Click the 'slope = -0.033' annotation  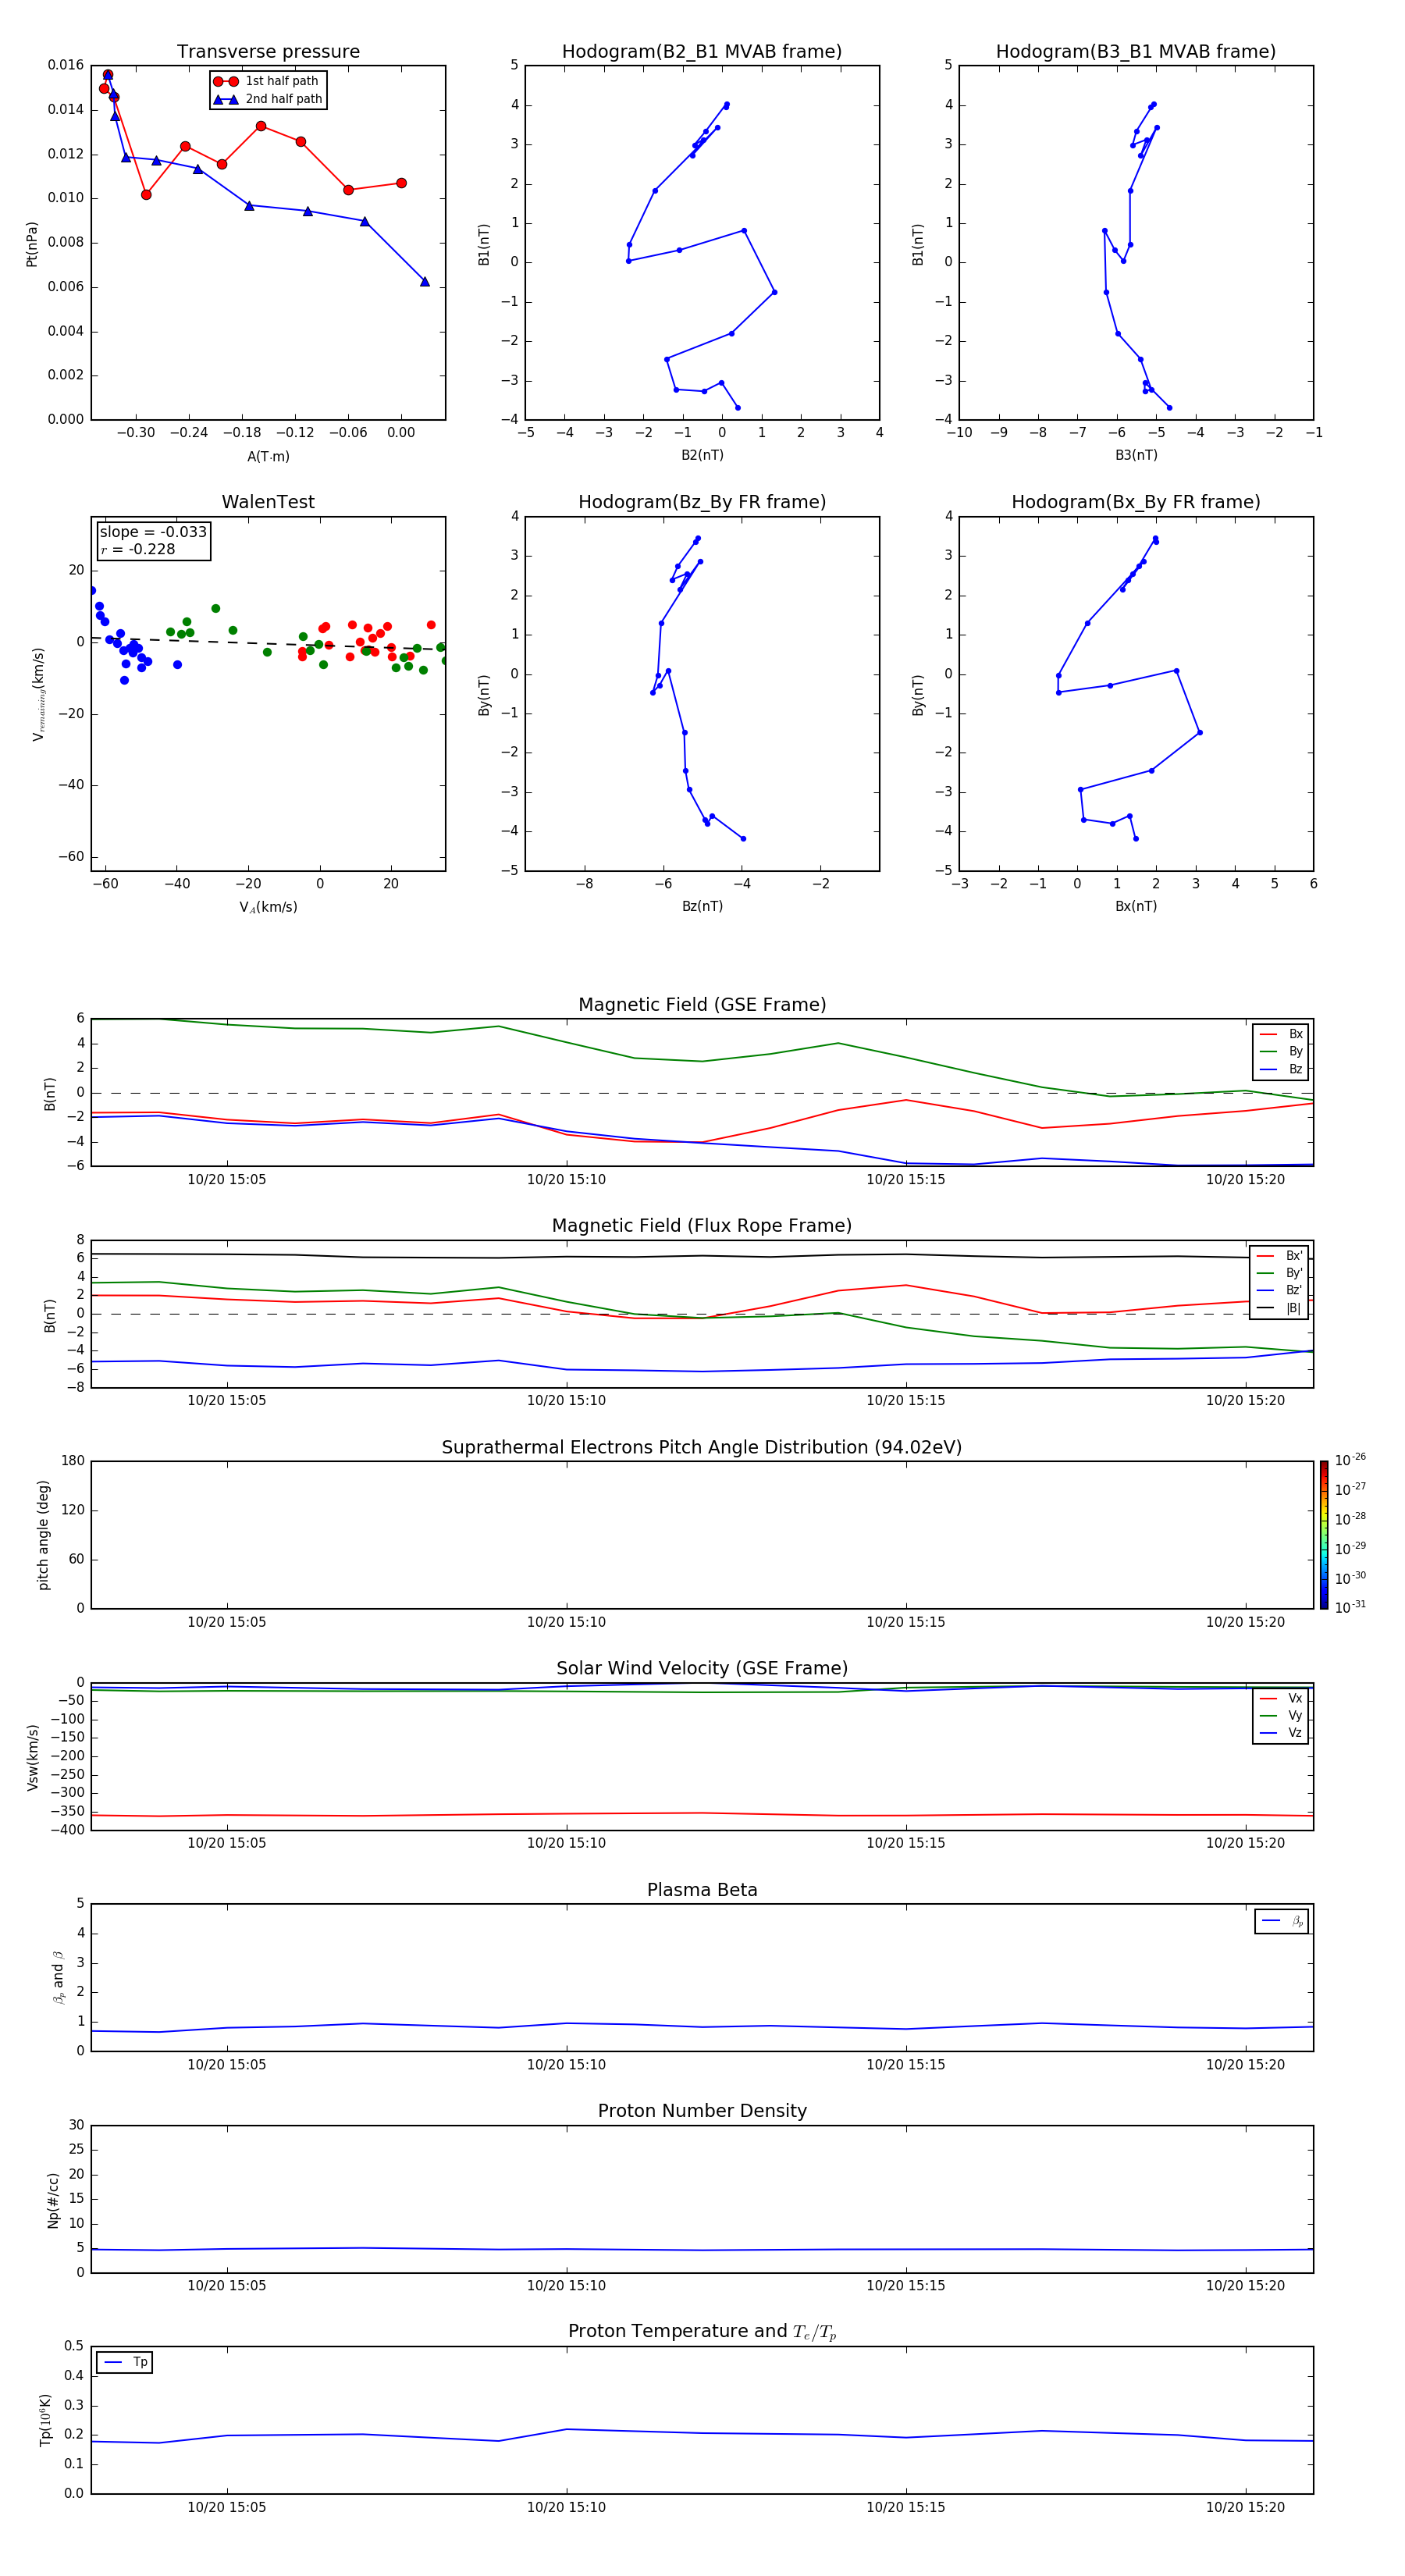(x=153, y=532)
